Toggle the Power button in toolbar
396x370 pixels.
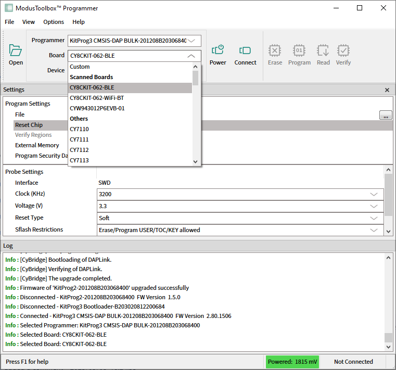(218, 50)
